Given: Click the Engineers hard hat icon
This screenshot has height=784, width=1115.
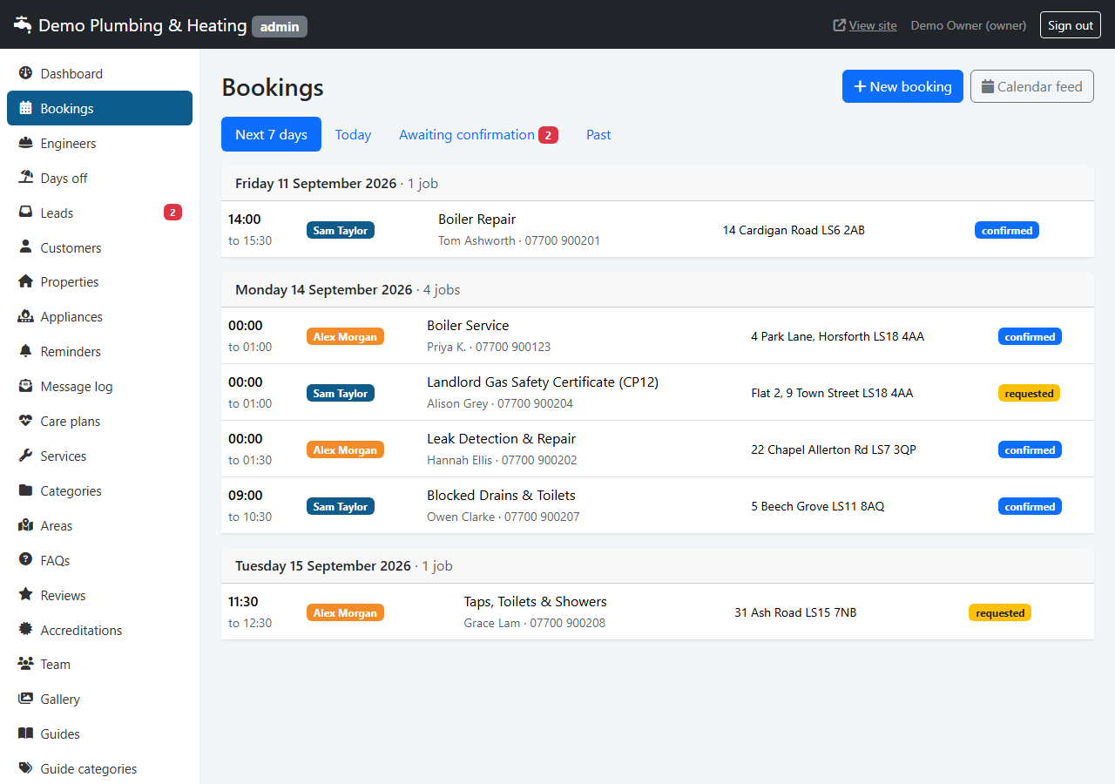Looking at the screenshot, I should coord(25,143).
